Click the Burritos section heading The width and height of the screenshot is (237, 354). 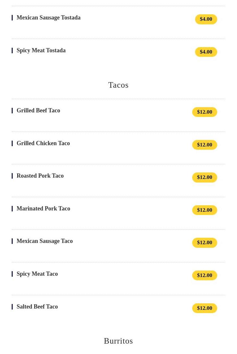pos(118,341)
